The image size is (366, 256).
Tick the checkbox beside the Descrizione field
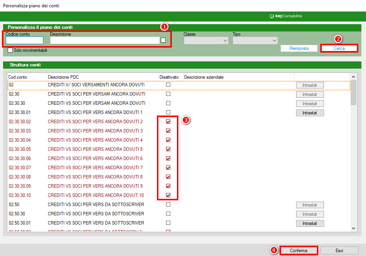pyautogui.click(x=163, y=40)
